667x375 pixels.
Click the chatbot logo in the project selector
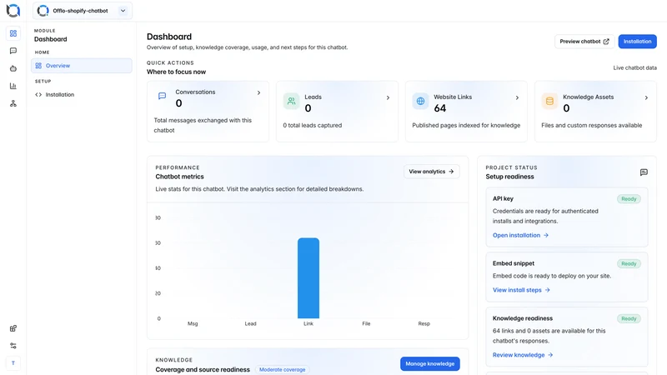point(43,11)
